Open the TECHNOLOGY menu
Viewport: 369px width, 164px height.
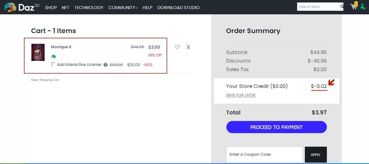(x=89, y=7)
